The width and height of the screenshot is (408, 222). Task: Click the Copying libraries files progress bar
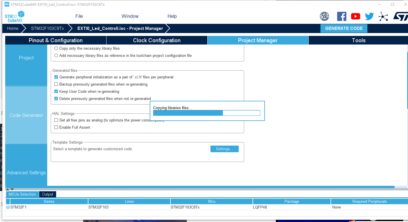coord(207,113)
